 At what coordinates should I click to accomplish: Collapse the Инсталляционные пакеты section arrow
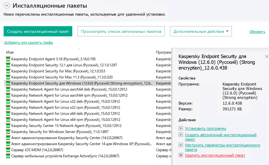click(x=7, y=6)
